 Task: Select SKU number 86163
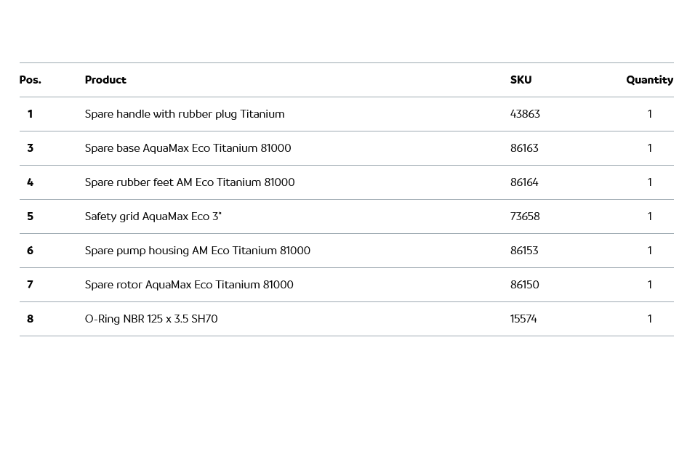click(524, 148)
